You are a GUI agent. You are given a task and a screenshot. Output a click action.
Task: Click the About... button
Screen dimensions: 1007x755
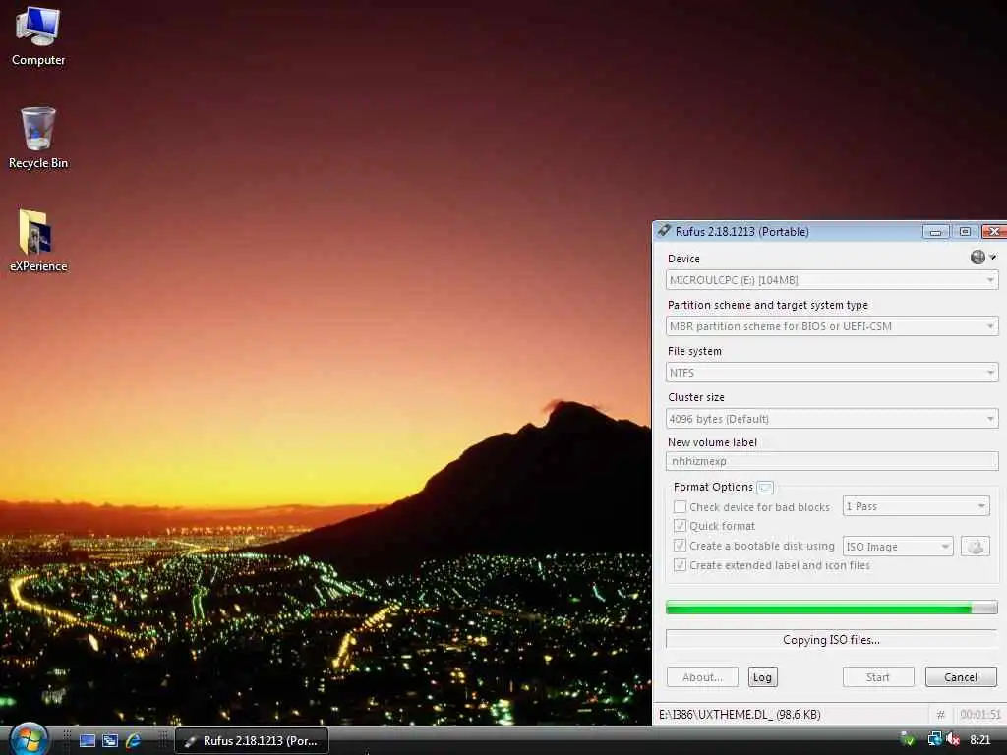702,677
